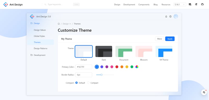Select Global Styles in the sidebar
The image size is (209, 100).
point(39,36)
